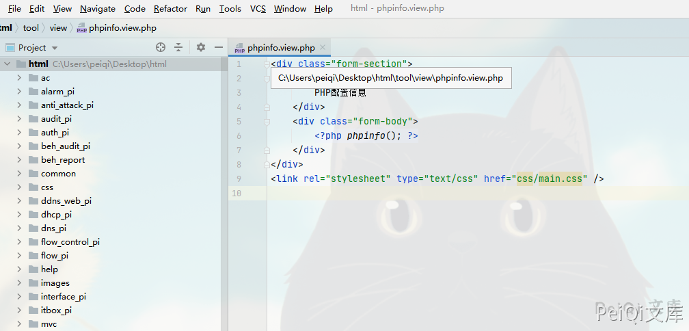Click phpinfo.view.php in navigation bar

click(x=122, y=28)
